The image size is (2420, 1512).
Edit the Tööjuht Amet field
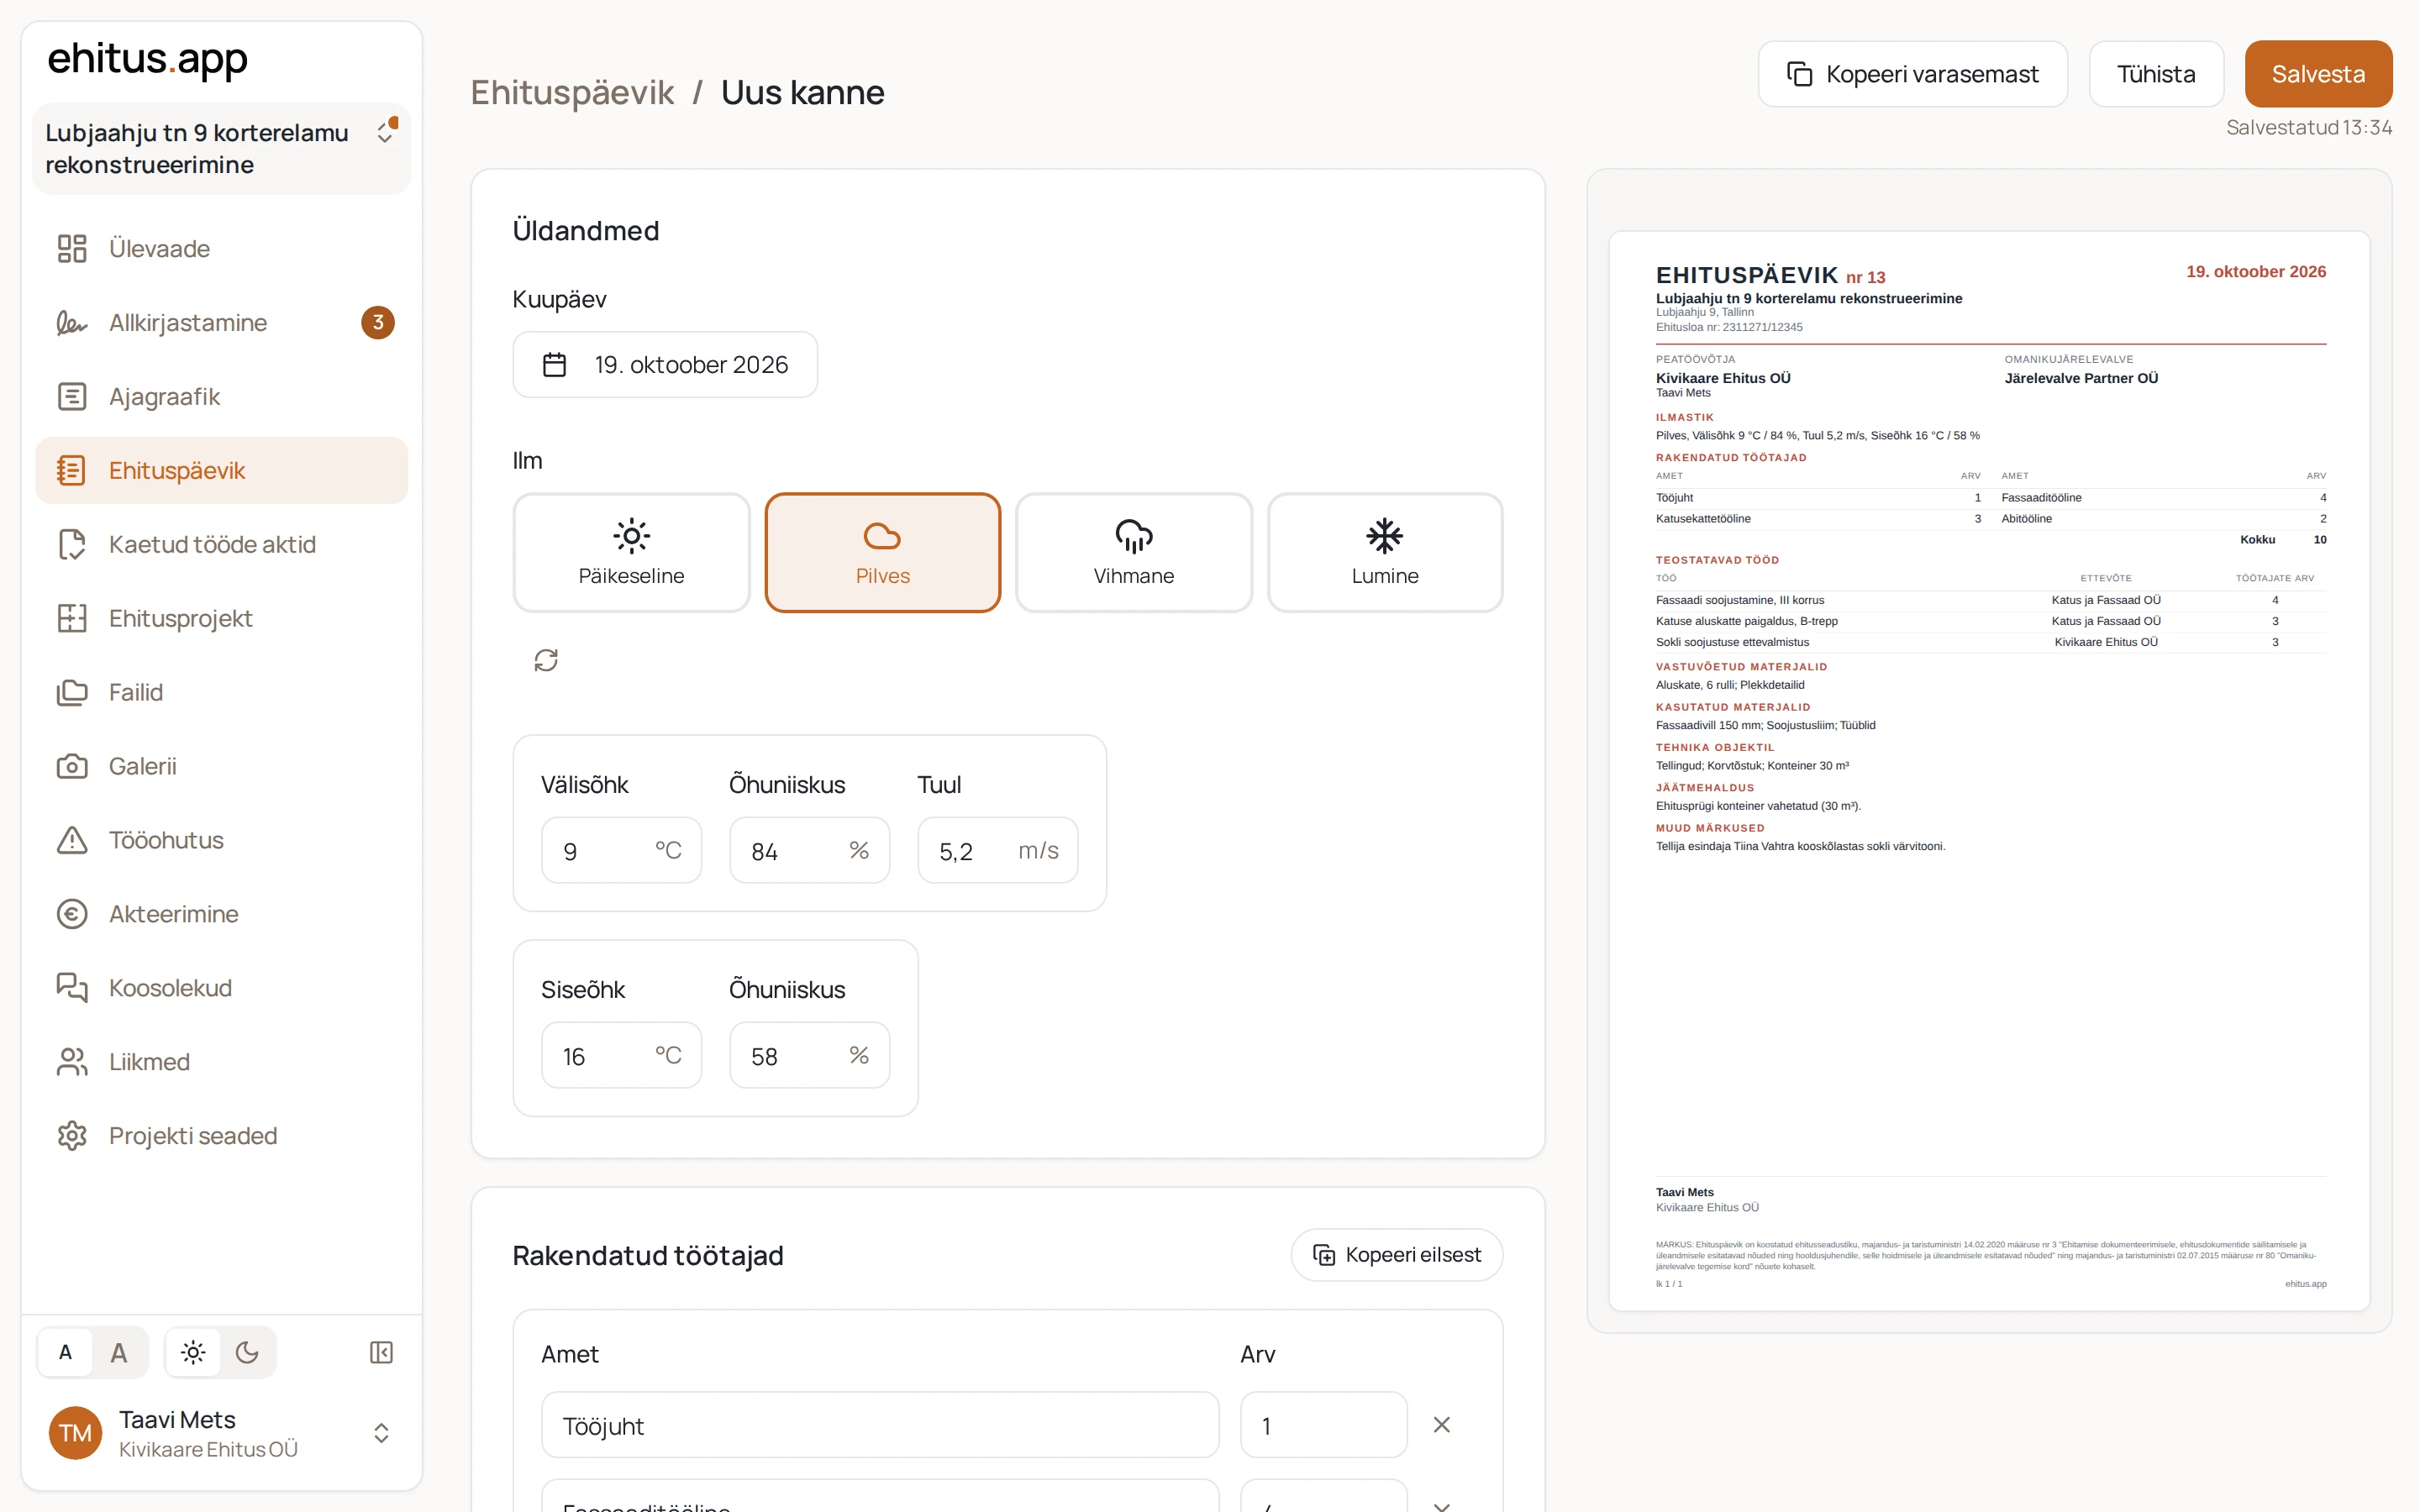(x=880, y=1425)
